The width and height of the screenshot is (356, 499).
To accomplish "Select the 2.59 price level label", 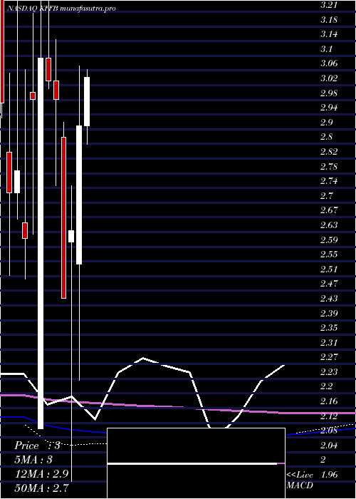I will pyautogui.click(x=329, y=240).
